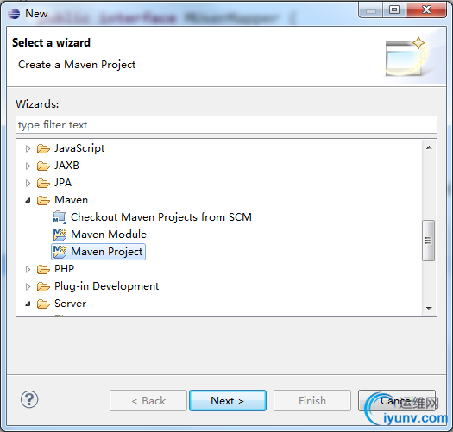Expand the PHP tree node
The width and height of the screenshot is (453, 432).
[x=28, y=269]
